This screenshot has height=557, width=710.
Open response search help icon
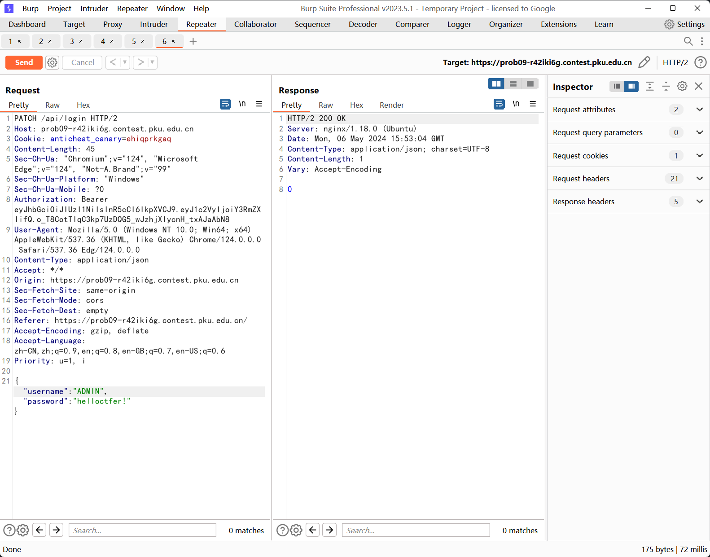[282, 530]
